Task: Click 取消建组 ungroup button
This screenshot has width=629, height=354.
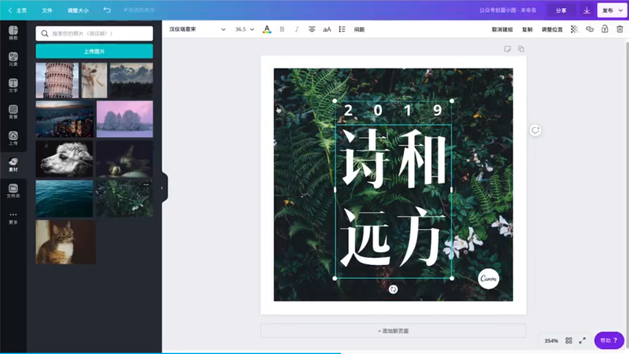Action: click(503, 29)
